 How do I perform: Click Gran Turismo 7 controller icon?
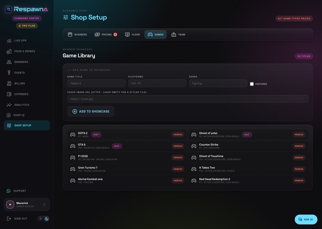click(x=73, y=169)
